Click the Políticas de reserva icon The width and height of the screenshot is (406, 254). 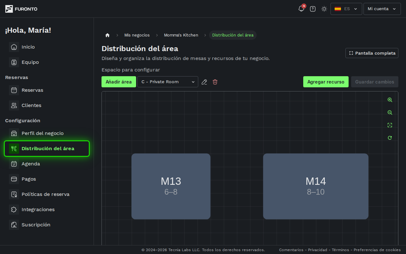[x=14, y=194]
